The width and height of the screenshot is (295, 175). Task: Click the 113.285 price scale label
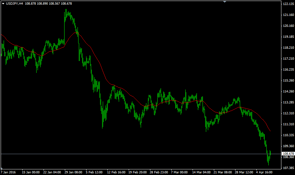pos(288,102)
